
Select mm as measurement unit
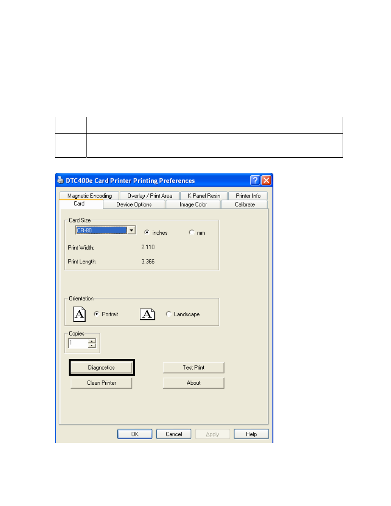(191, 232)
